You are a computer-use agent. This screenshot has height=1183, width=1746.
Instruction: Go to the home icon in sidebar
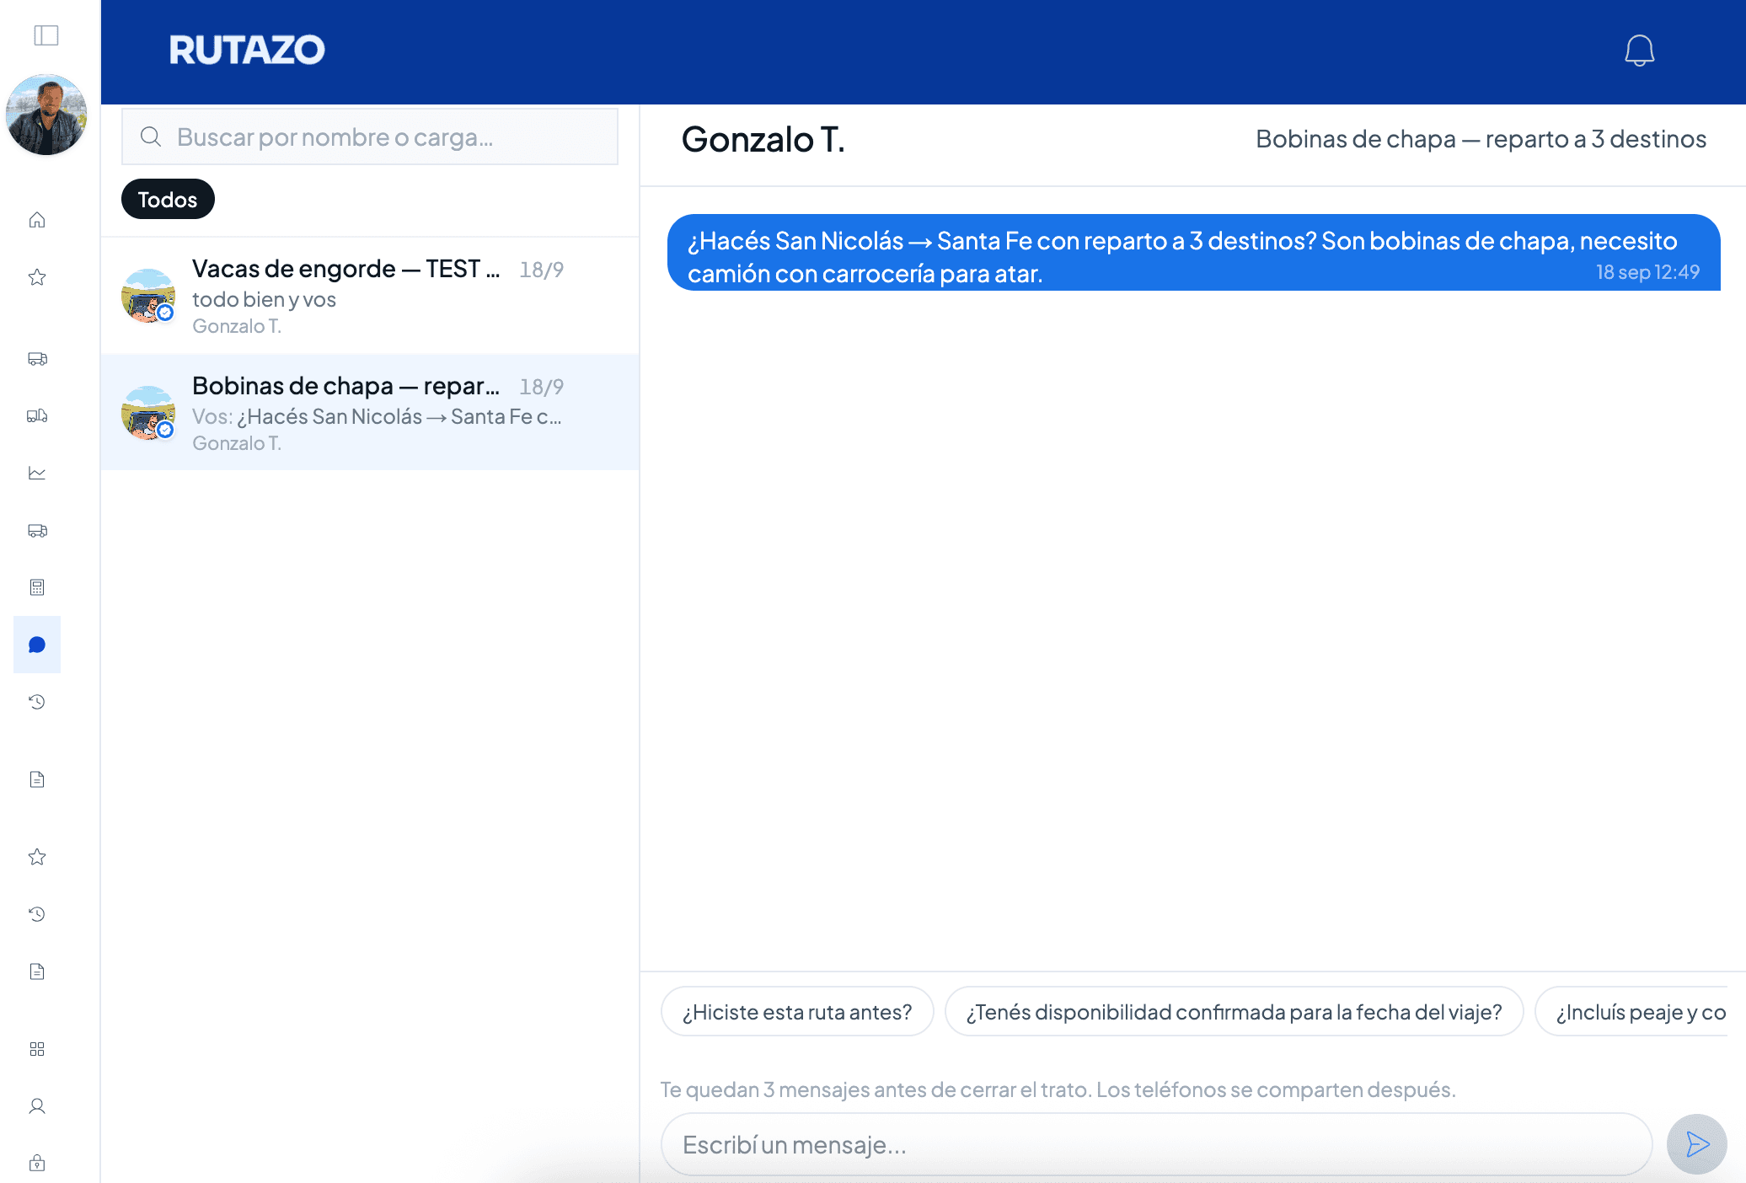(37, 220)
